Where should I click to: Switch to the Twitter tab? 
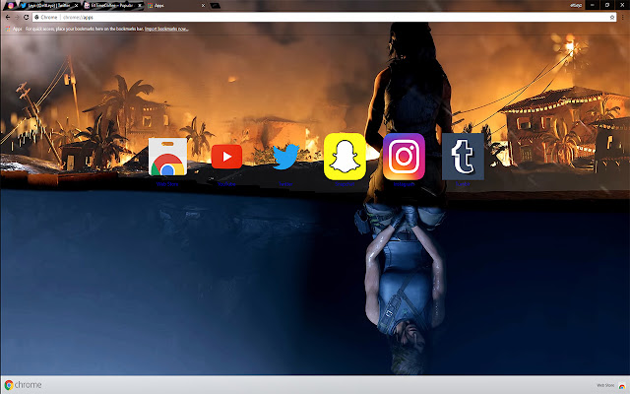coord(47,6)
